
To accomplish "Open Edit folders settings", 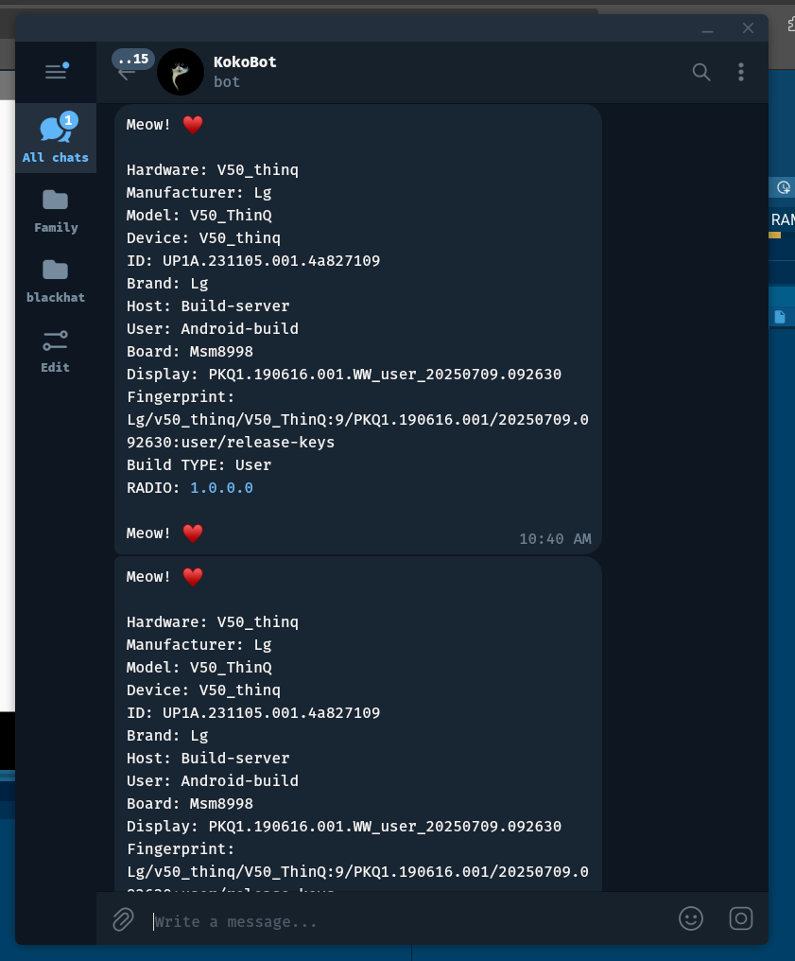I will [x=56, y=351].
